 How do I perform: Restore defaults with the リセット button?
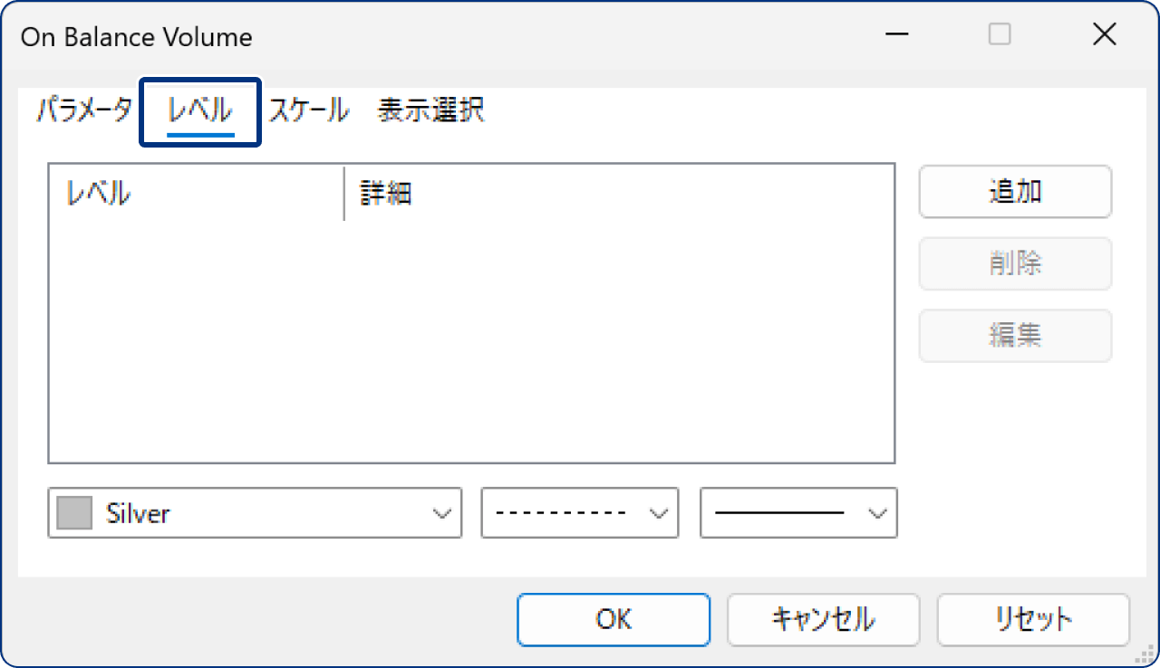pyautogui.click(x=1032, y=620)
